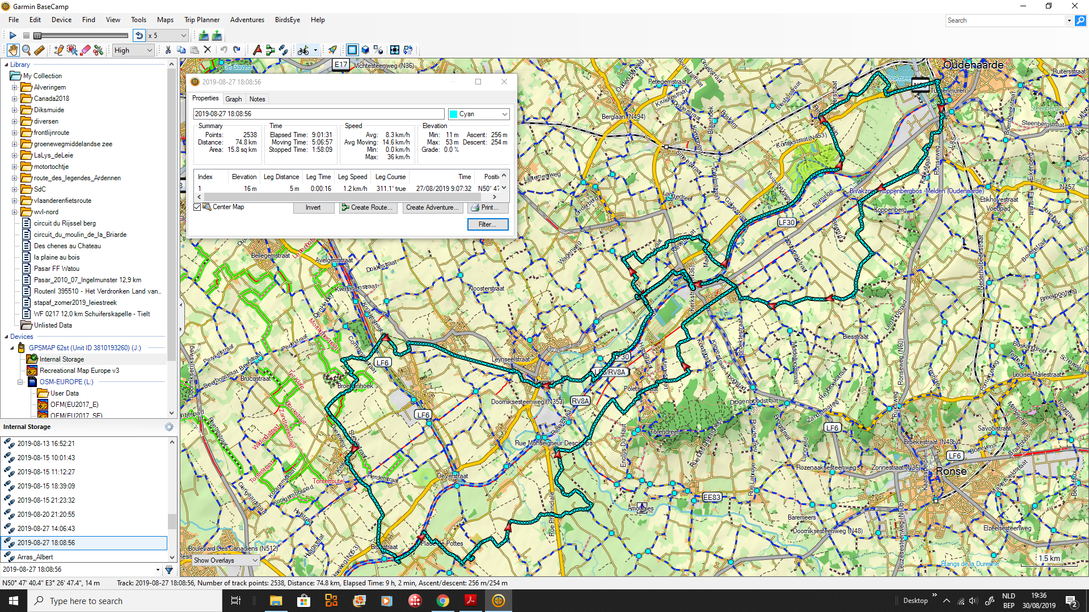Viewport: 1089px width, 612px height.
Task: Select the New Waypoint flag tool
Action: pyautogui.click(x=257, y=50)
